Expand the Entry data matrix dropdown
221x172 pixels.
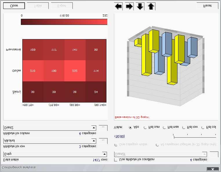pyautogui.click(x=104, y=154)
